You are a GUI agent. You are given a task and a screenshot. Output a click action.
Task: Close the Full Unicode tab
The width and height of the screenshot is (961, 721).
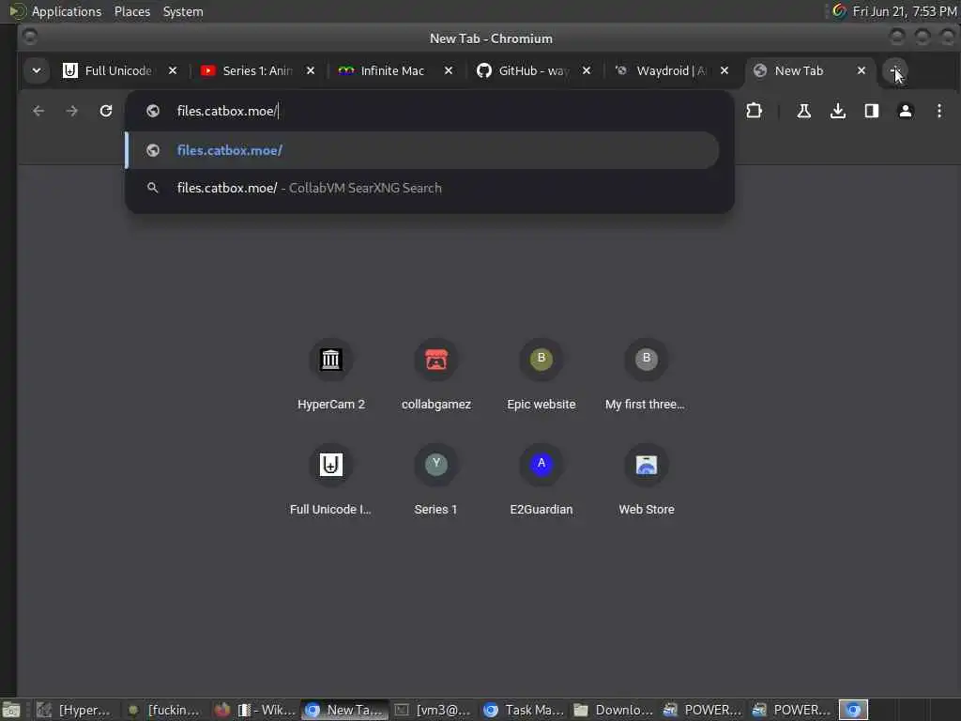pyautogui.click(x=173, y=70)
